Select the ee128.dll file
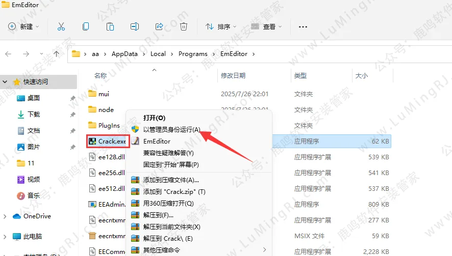Viewport: 452px width, 256px height. [x=112, y=157]
